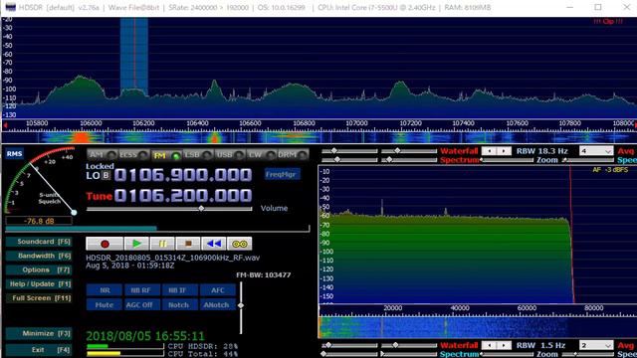The height and width of the screenshot is (358, 637).
Task: Click the red AF filter edge line
Action: pos(571,236)
